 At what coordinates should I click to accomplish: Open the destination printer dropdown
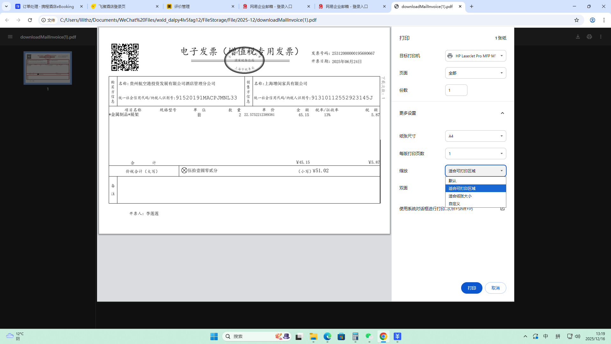[x=475, y=56]
